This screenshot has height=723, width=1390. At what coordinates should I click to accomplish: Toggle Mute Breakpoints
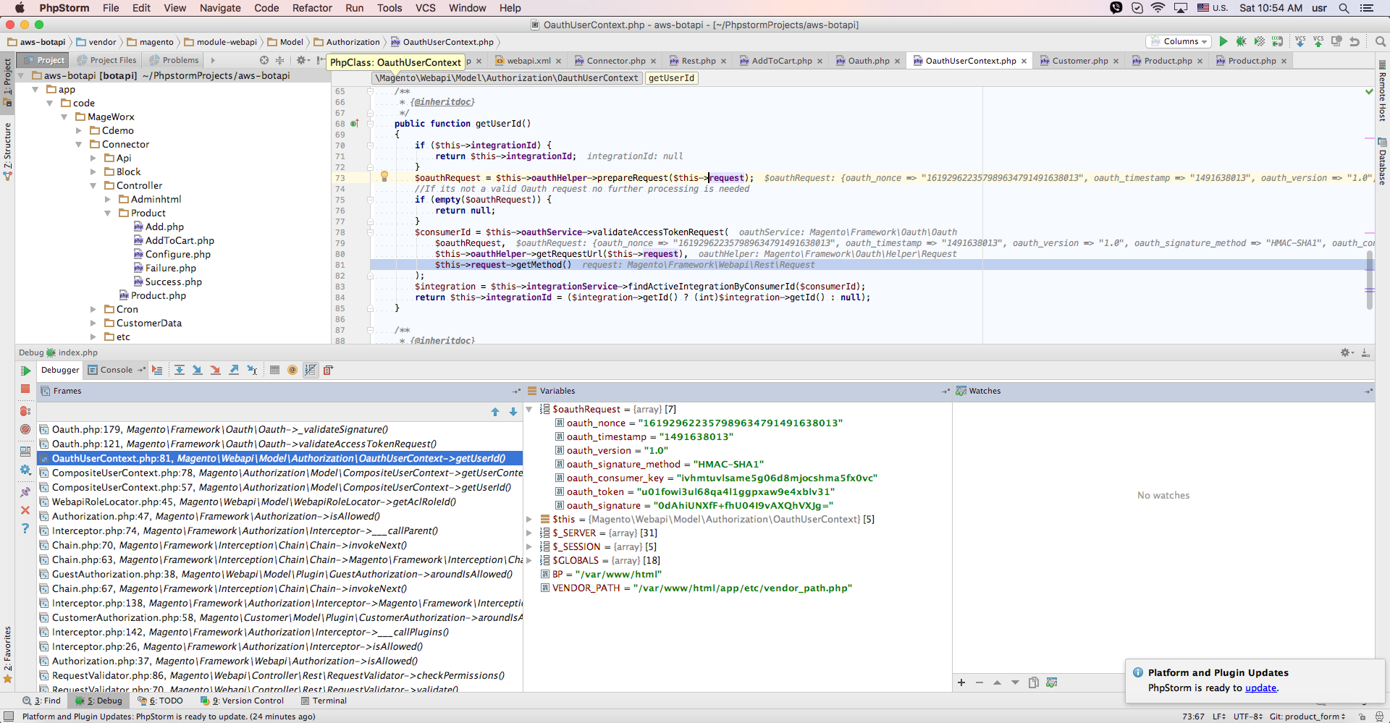(25, 429)
